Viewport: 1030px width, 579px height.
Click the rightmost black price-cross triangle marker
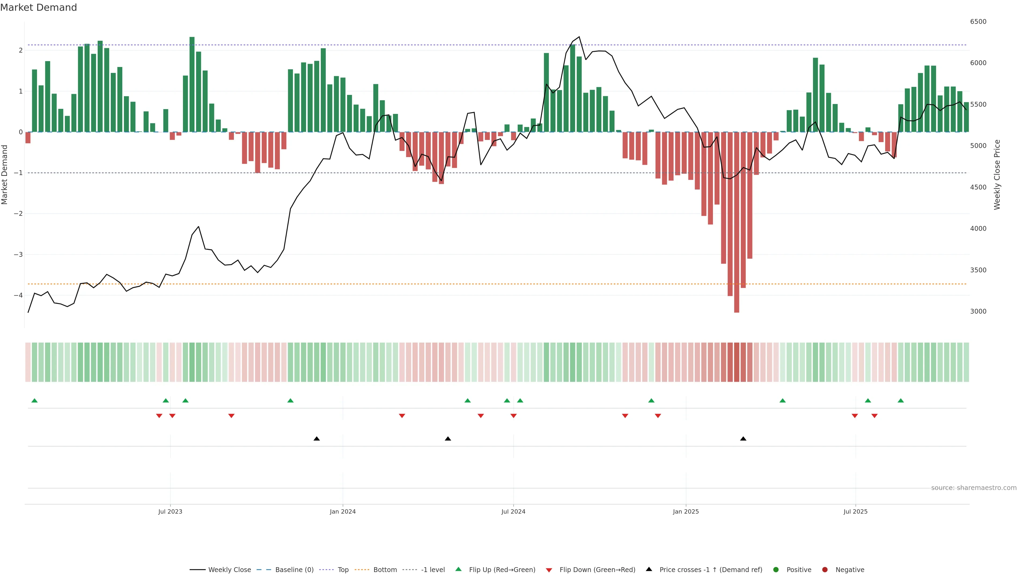743,439
